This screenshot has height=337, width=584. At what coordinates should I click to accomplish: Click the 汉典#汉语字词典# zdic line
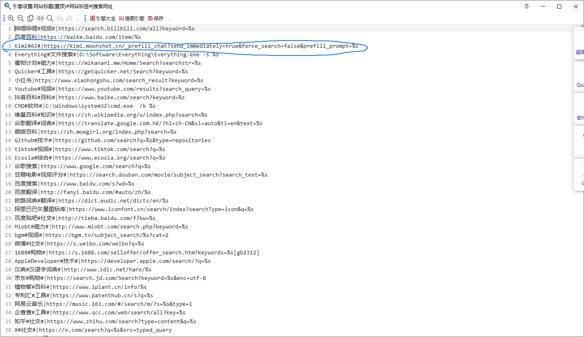[x=83, y=269]
